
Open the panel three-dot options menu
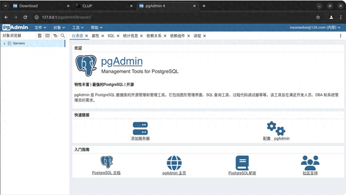340,36
